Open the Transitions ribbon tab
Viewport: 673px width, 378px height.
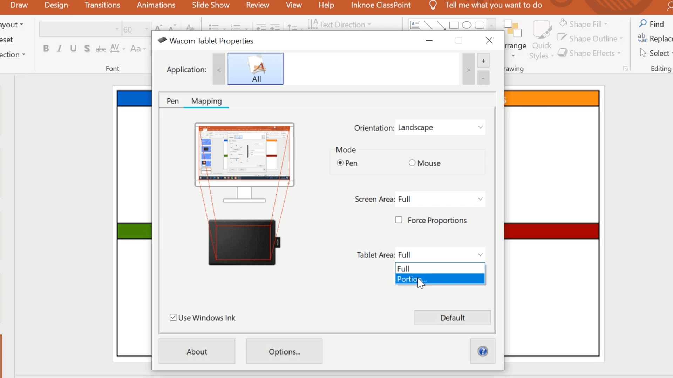coord(102,5)
